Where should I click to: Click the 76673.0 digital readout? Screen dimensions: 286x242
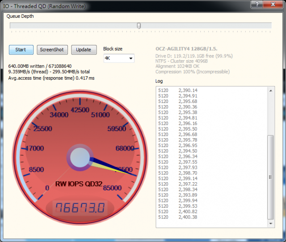pos(80,208)
